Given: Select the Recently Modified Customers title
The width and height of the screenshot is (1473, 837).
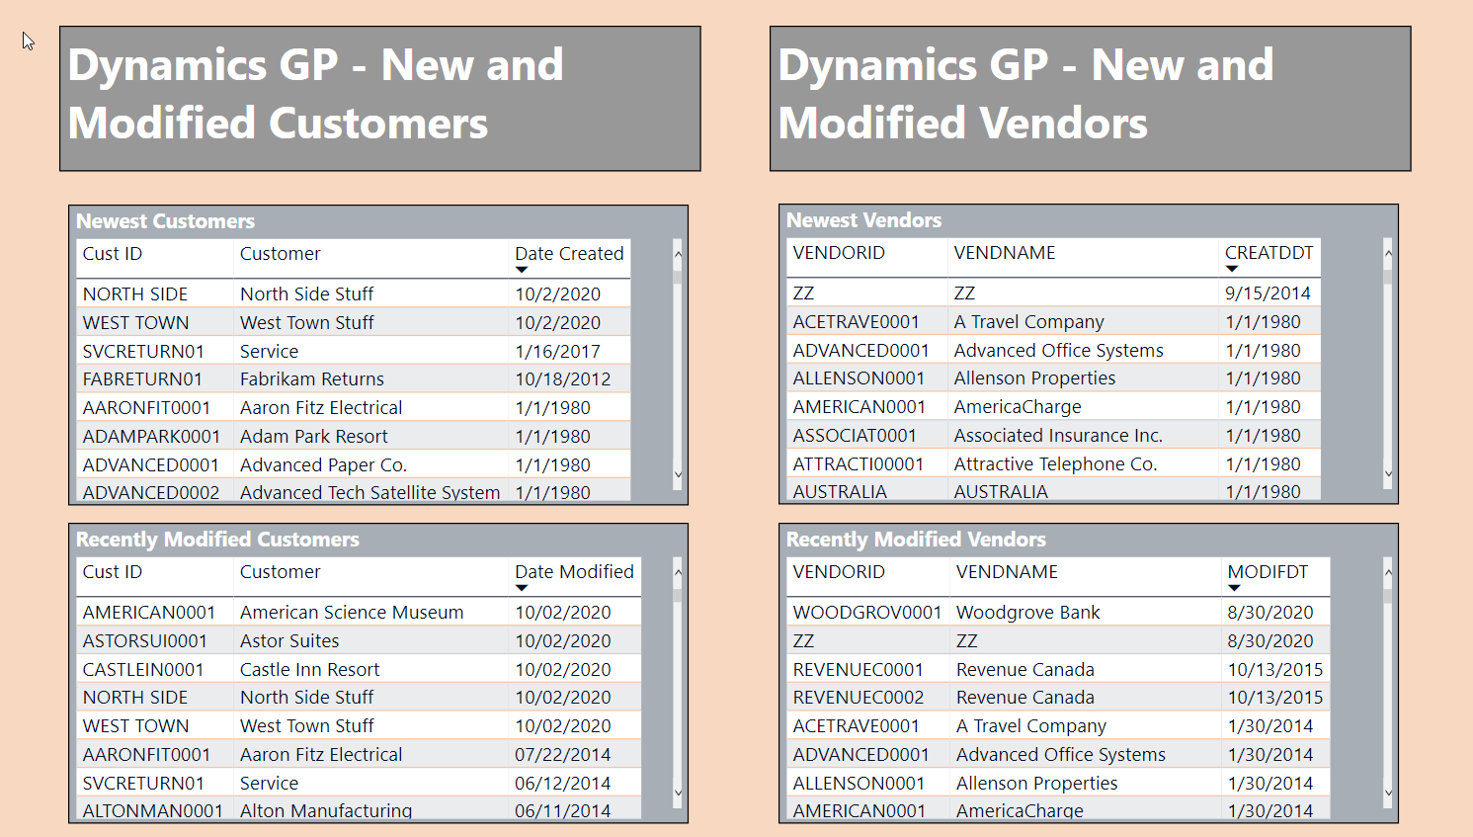Looking at the screenshot, I should pos(217,540).
